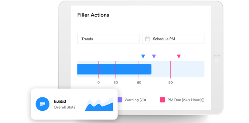Click the blue circular Overall Stats icon

coord(42,104)
